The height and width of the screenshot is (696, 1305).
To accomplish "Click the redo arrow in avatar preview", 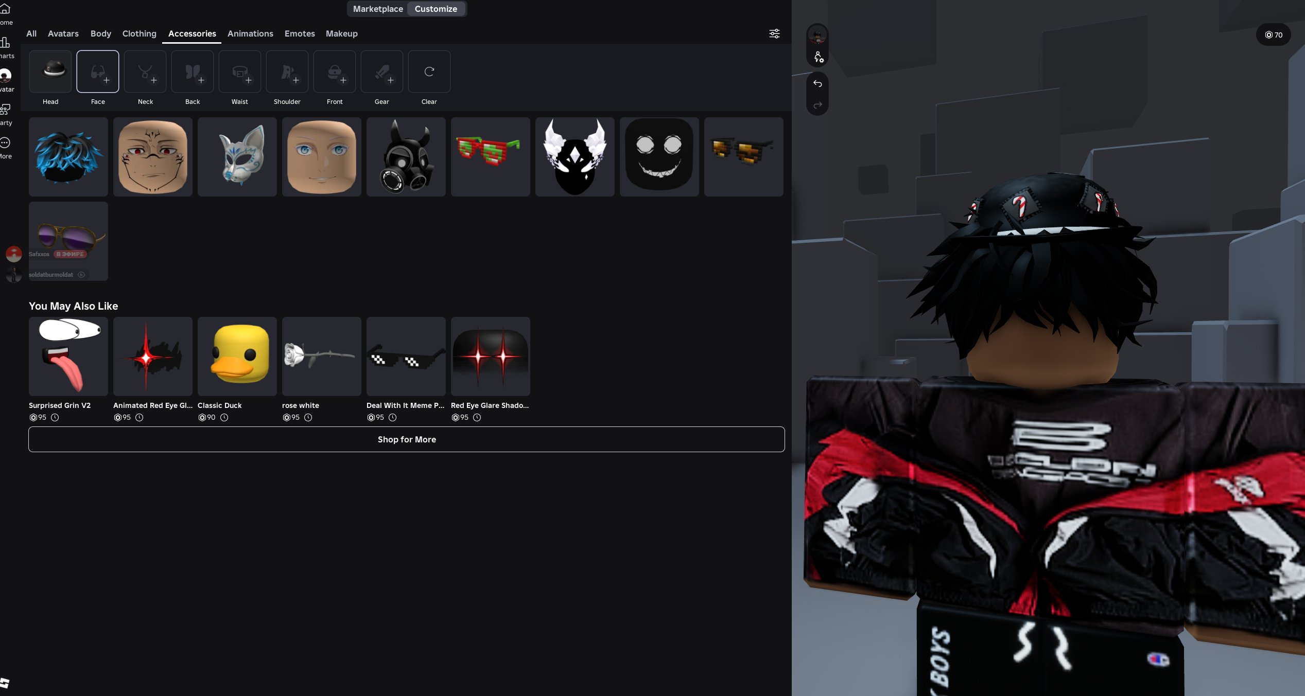I will (817, 105).
